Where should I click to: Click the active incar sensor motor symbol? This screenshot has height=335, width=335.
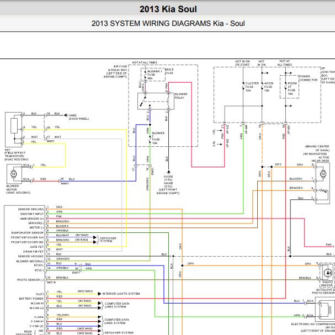click(323, 174)
